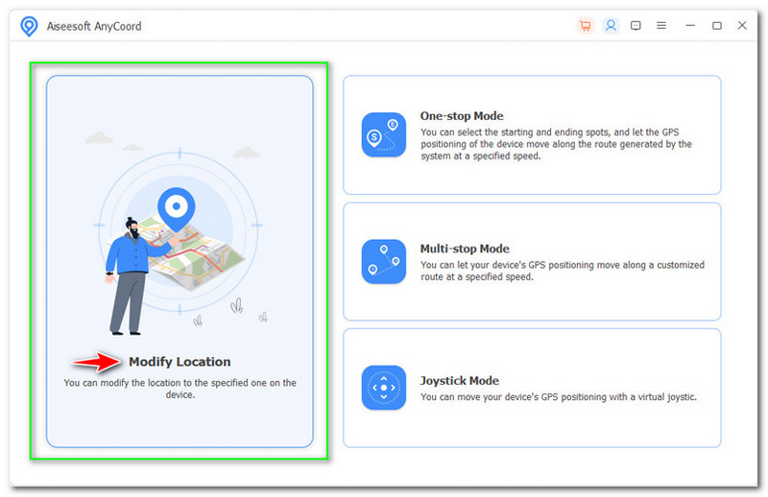Image resolution: width=768 pixels, height=497 pixels.
Task: Click the Joystick Mode description text
Action: tap(558, 396)
